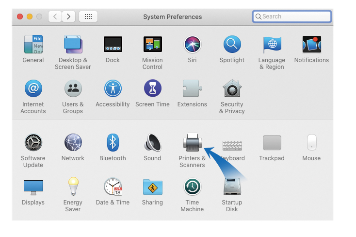This screenshot has height=237, width=356.
Task: Open Energy Saver pane
Action: point(73,186)
